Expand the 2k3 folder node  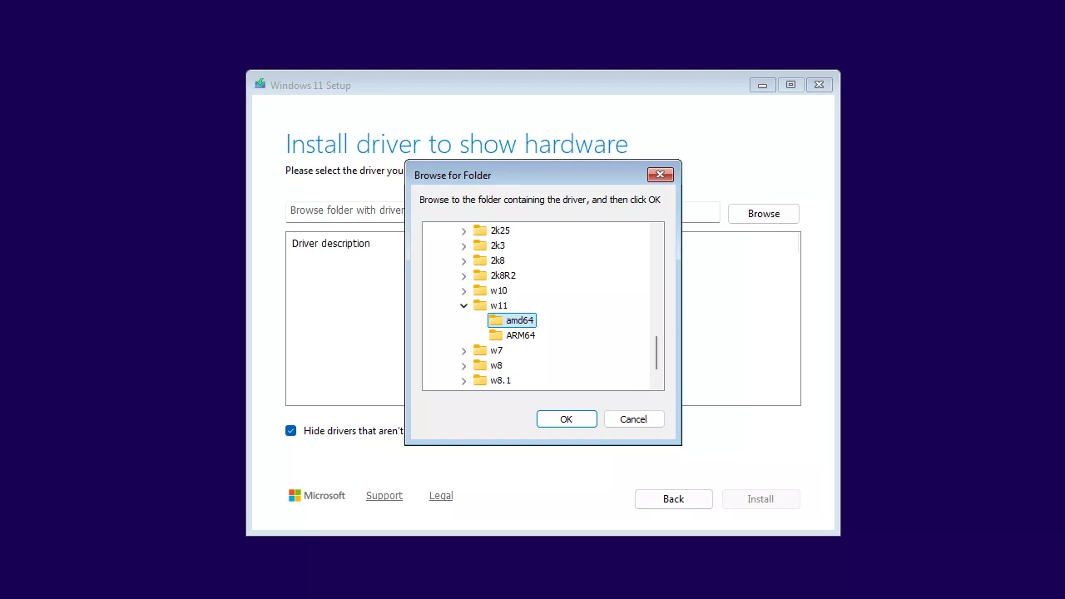coord(464,245)
